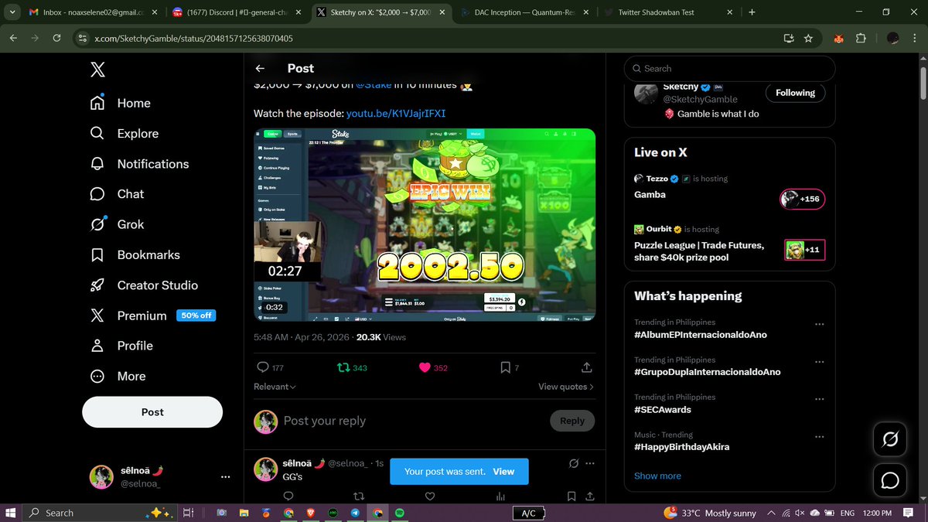The height and width of the screenshot is (522, 928).
Task: Click Grok icon on the GG's reply
Action: point(574,463)
